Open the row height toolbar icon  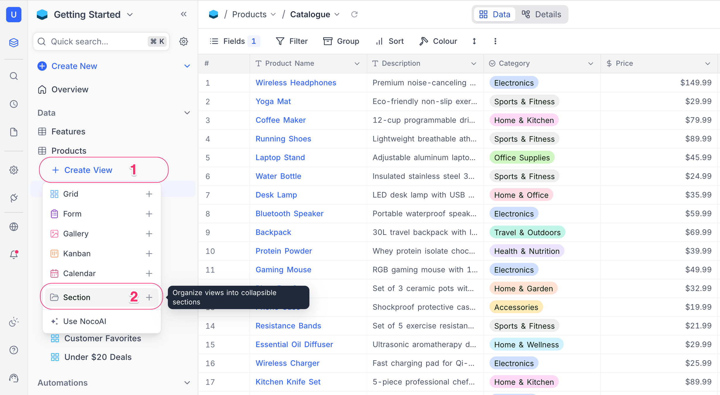474,41
